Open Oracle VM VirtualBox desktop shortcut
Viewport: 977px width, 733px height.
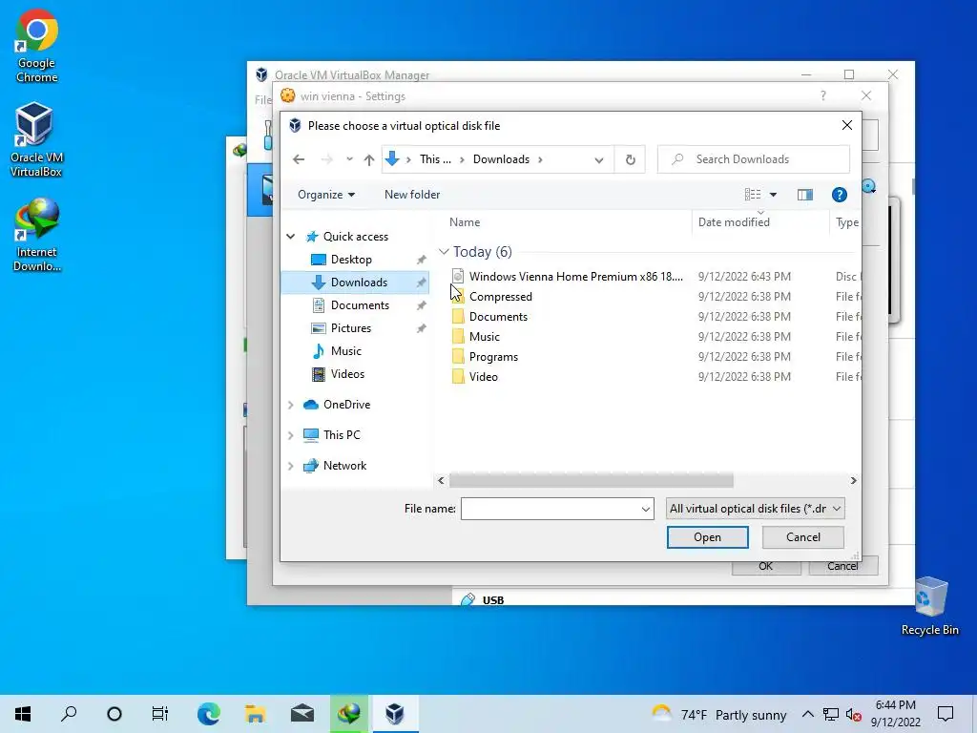(x=36, y=139)
